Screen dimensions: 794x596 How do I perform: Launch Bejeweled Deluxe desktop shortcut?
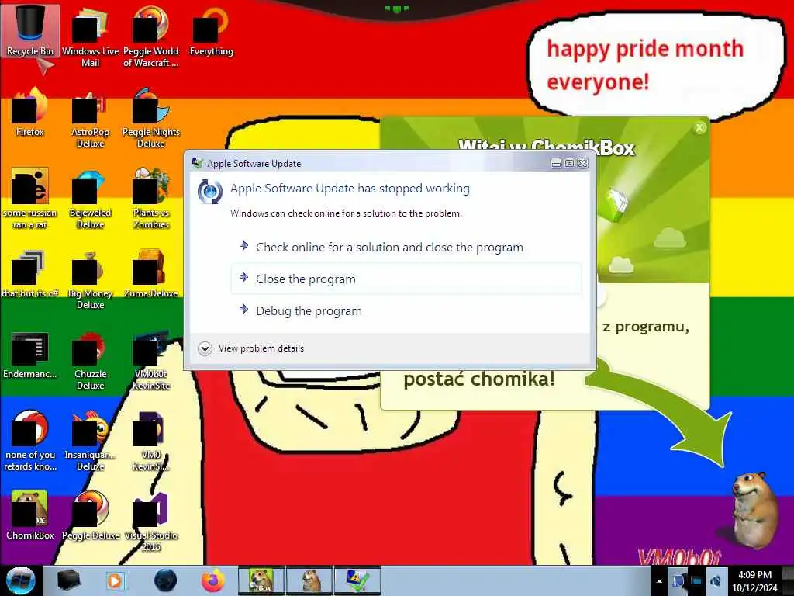pos(90,198)
